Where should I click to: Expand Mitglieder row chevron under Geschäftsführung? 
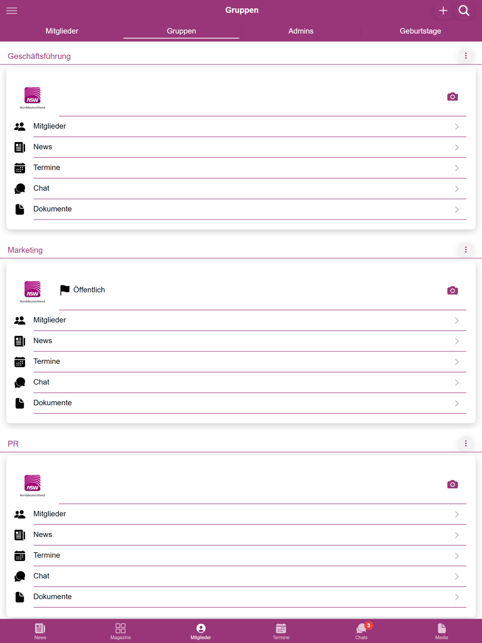coord(456,127)
